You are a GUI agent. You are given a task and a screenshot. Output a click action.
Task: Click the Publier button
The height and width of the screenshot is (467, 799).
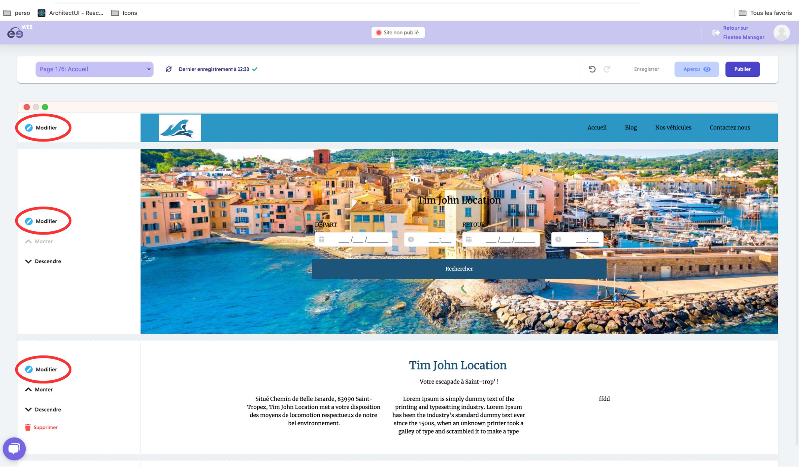coord(742,69)
